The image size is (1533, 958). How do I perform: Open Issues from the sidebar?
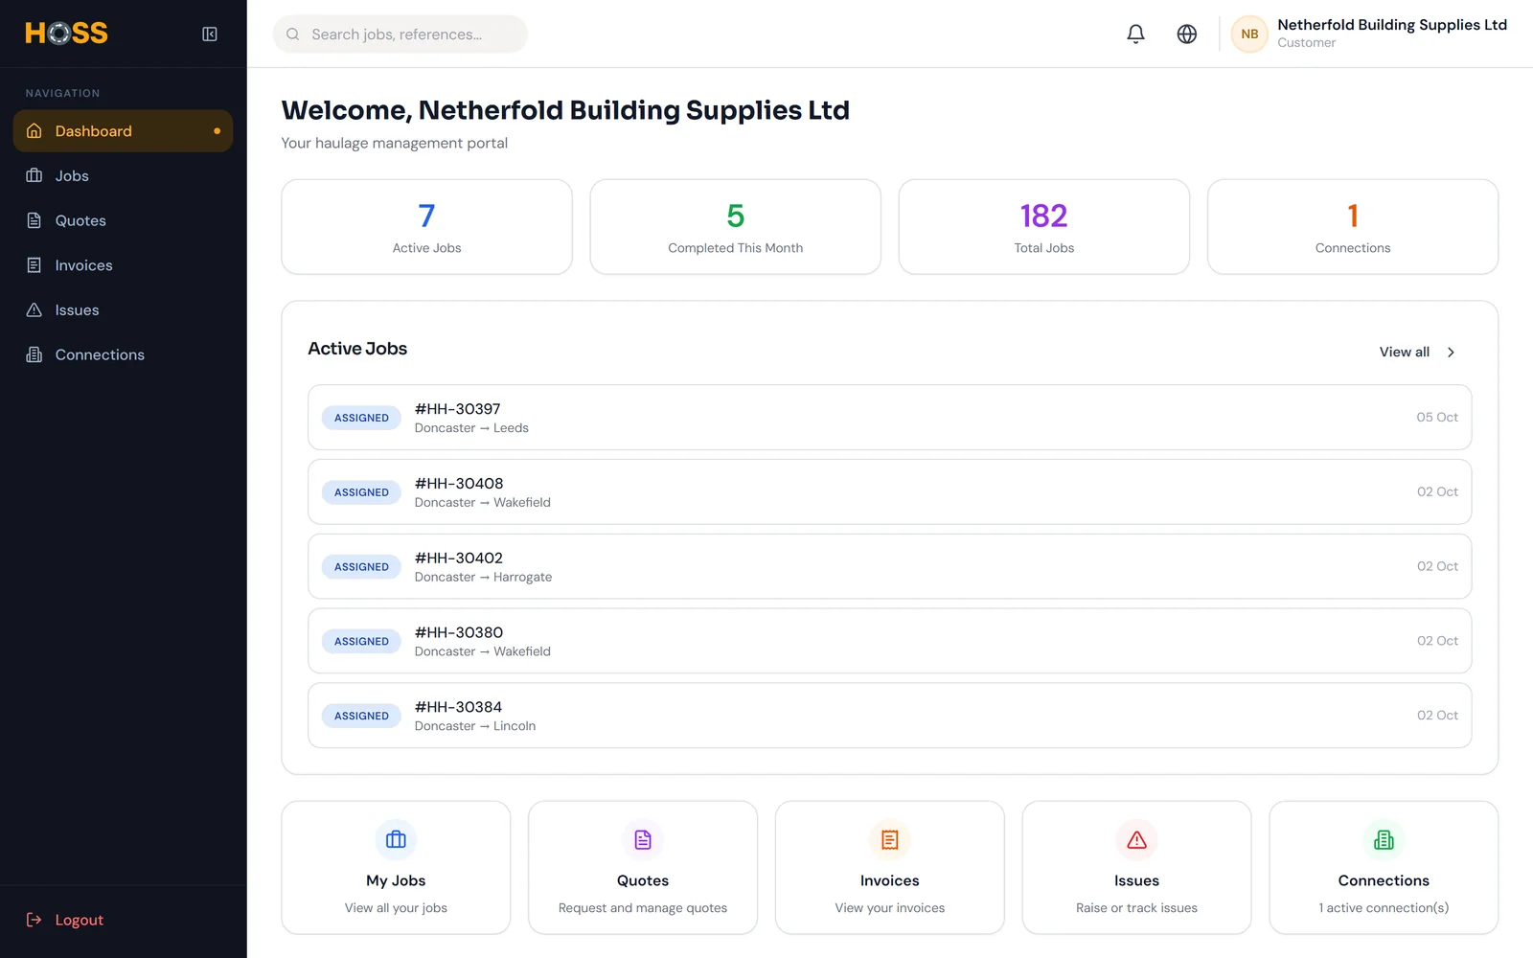(123, 310)
